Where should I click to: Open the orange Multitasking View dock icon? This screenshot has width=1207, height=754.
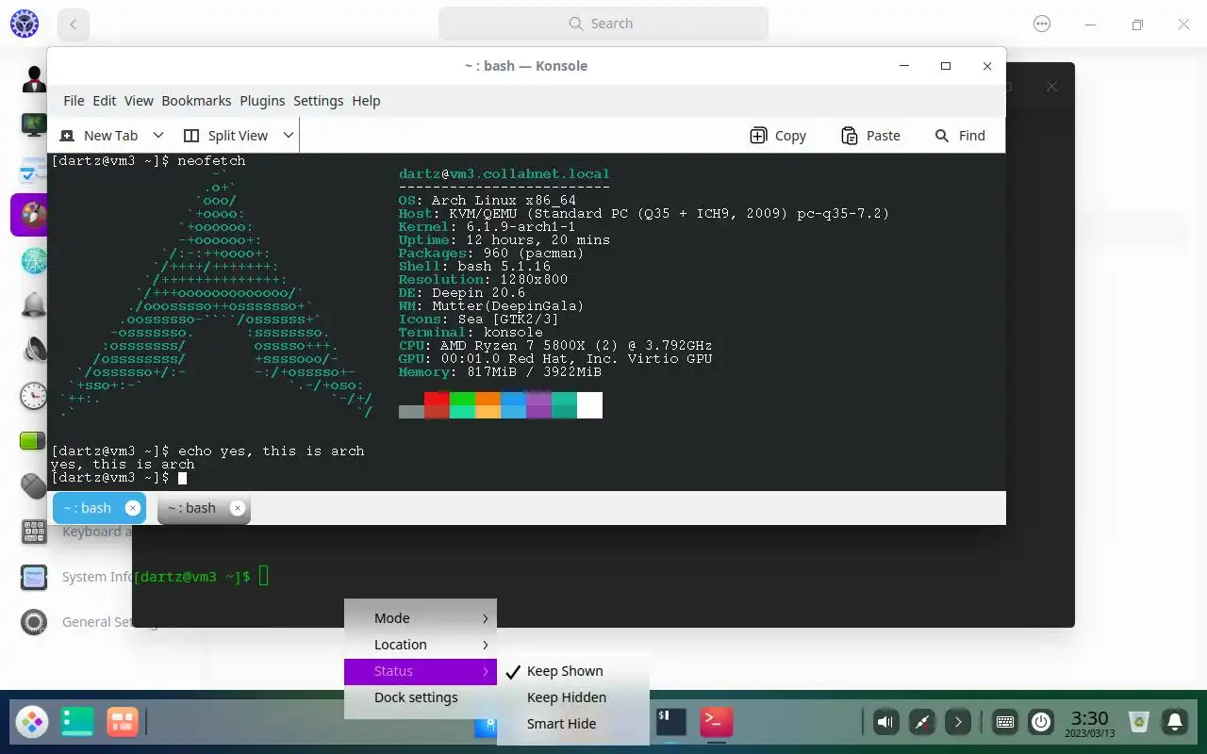pyautogui.click(x=123, y=722)
